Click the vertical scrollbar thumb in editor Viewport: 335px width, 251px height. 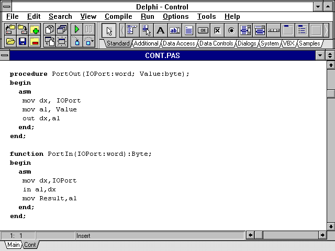tap(330, 94)
